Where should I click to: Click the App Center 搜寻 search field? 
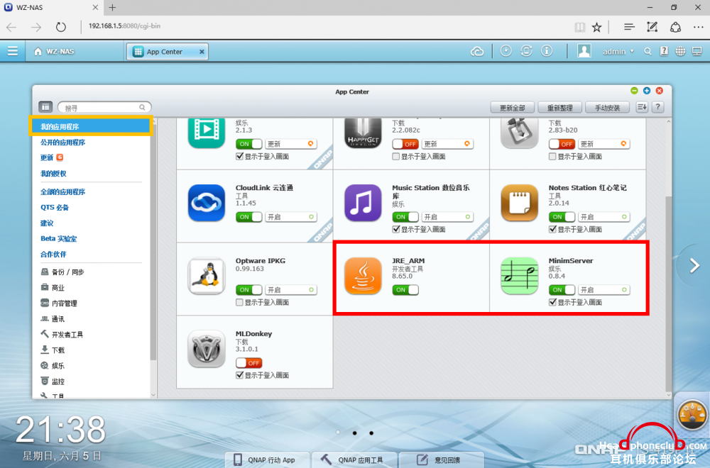[104, 107]
